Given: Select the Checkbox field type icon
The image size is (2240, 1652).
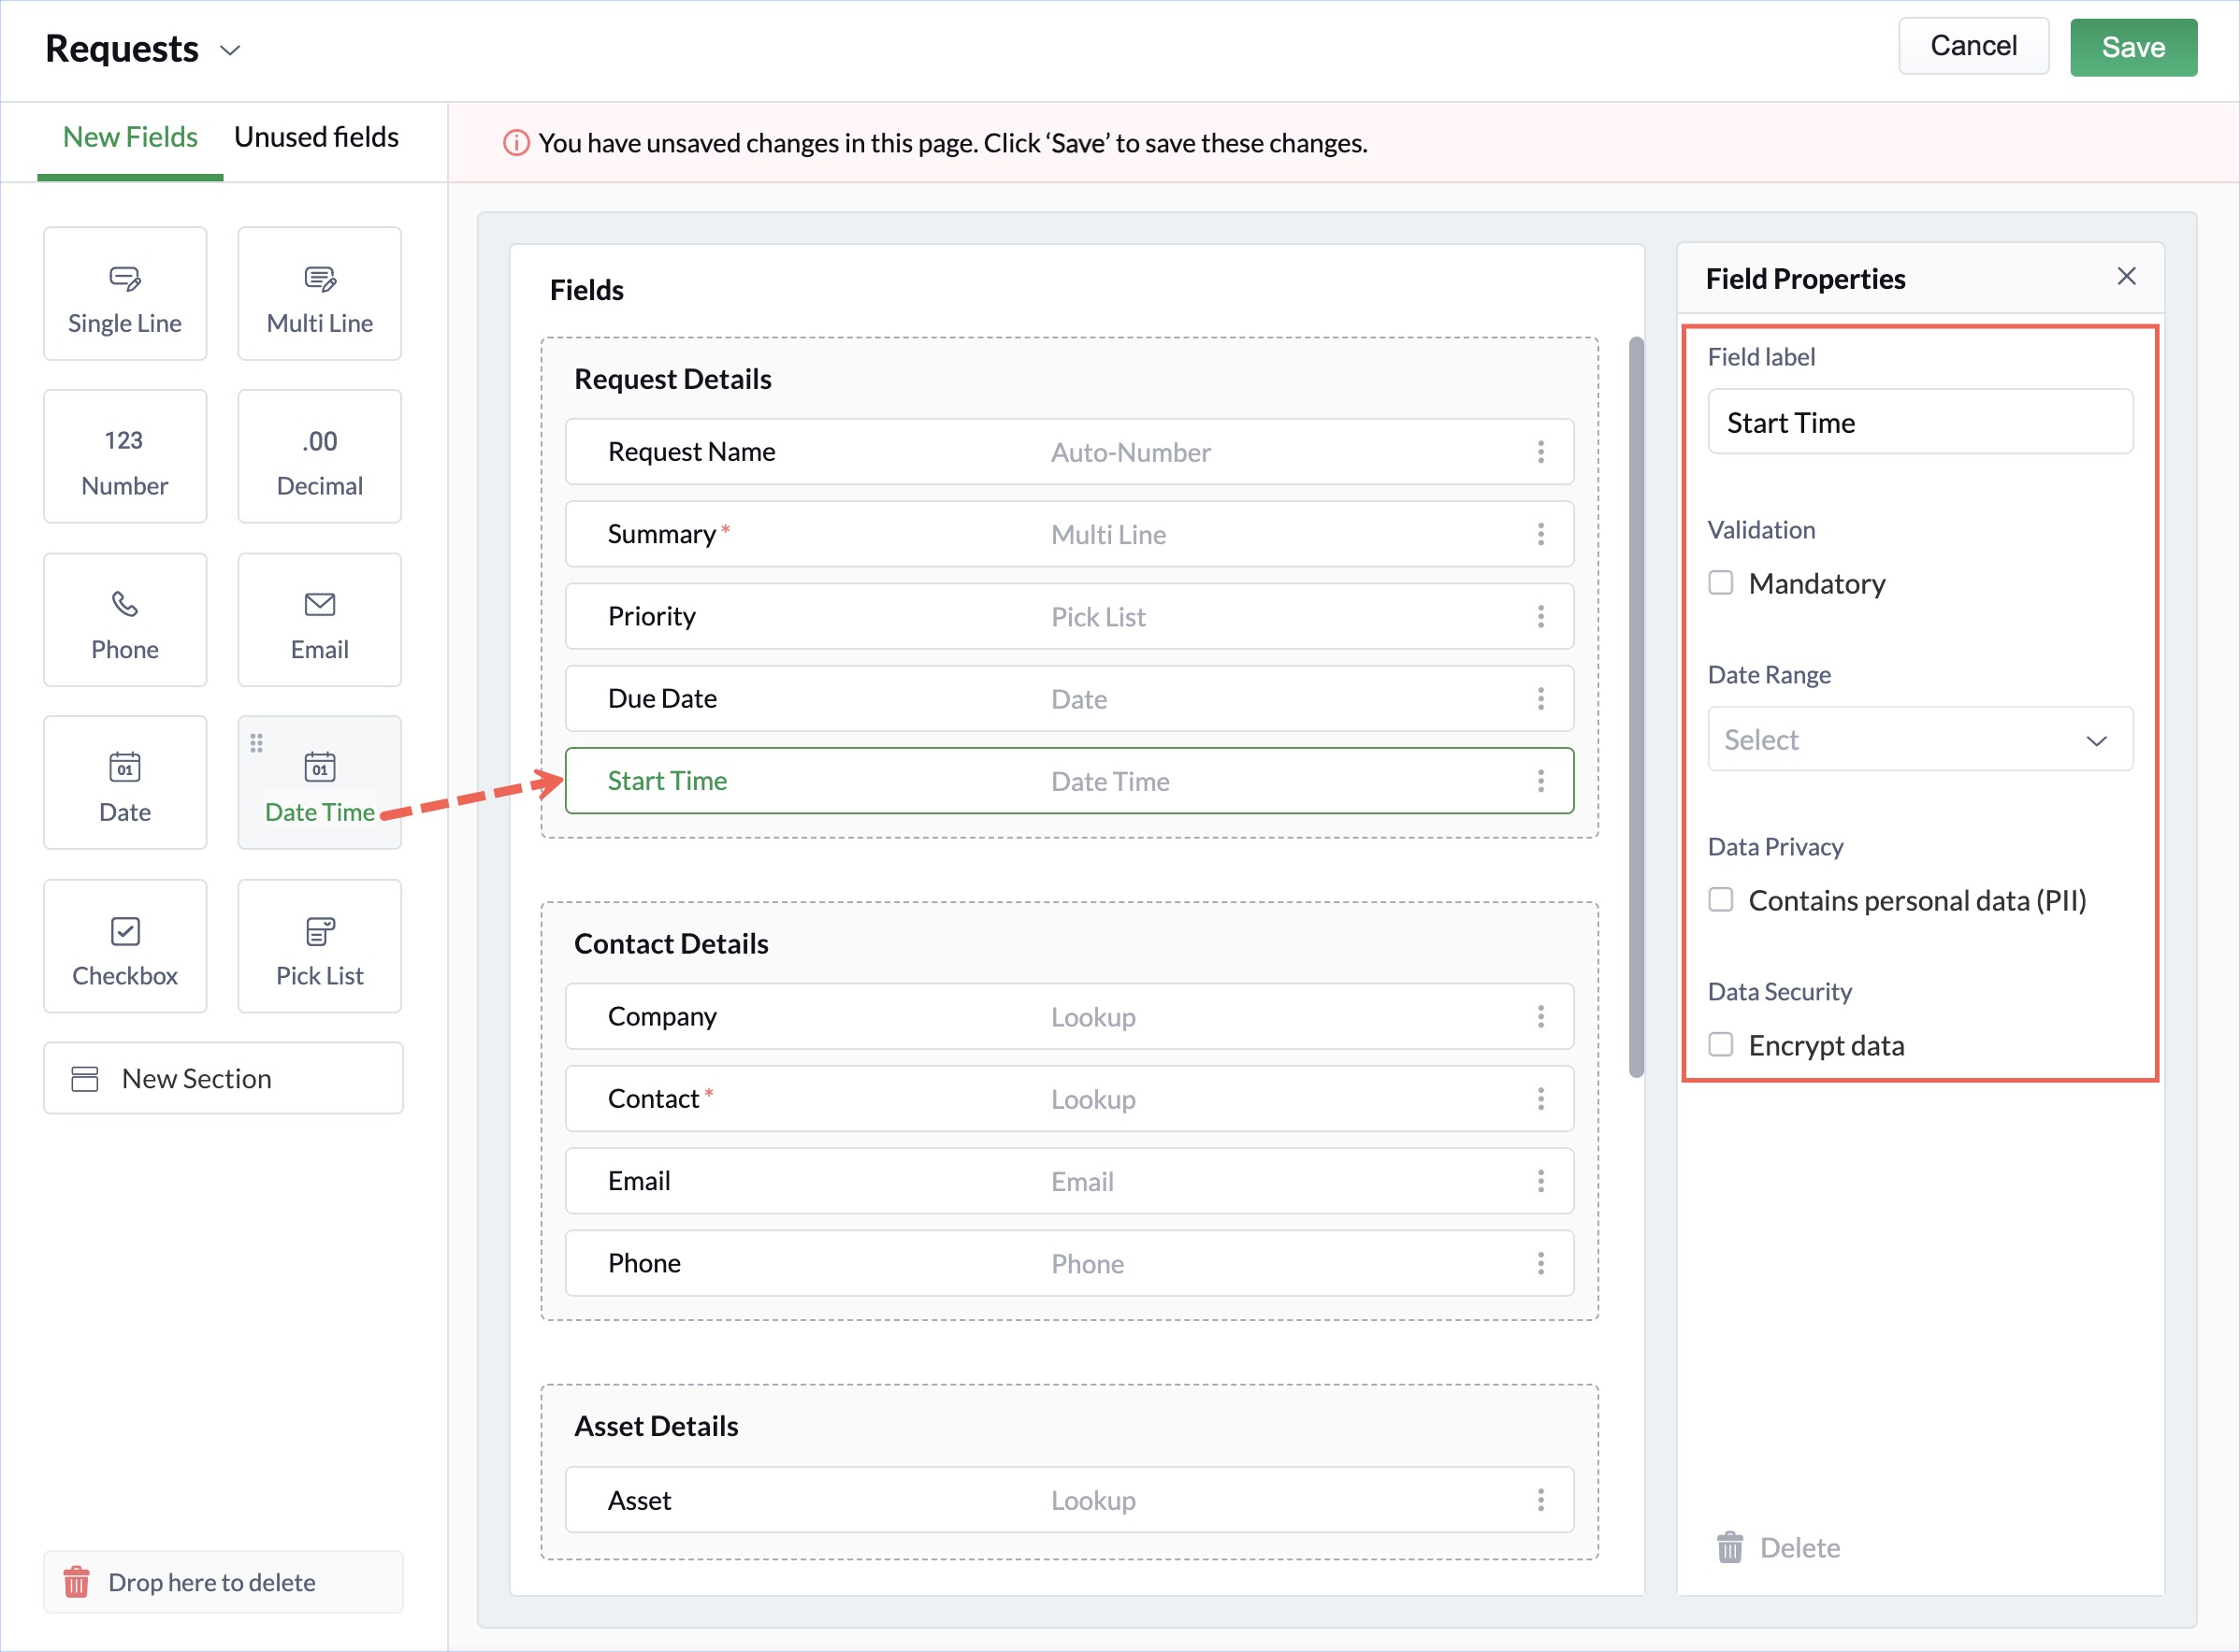Looking at the screenshot, I should (125, 931).
